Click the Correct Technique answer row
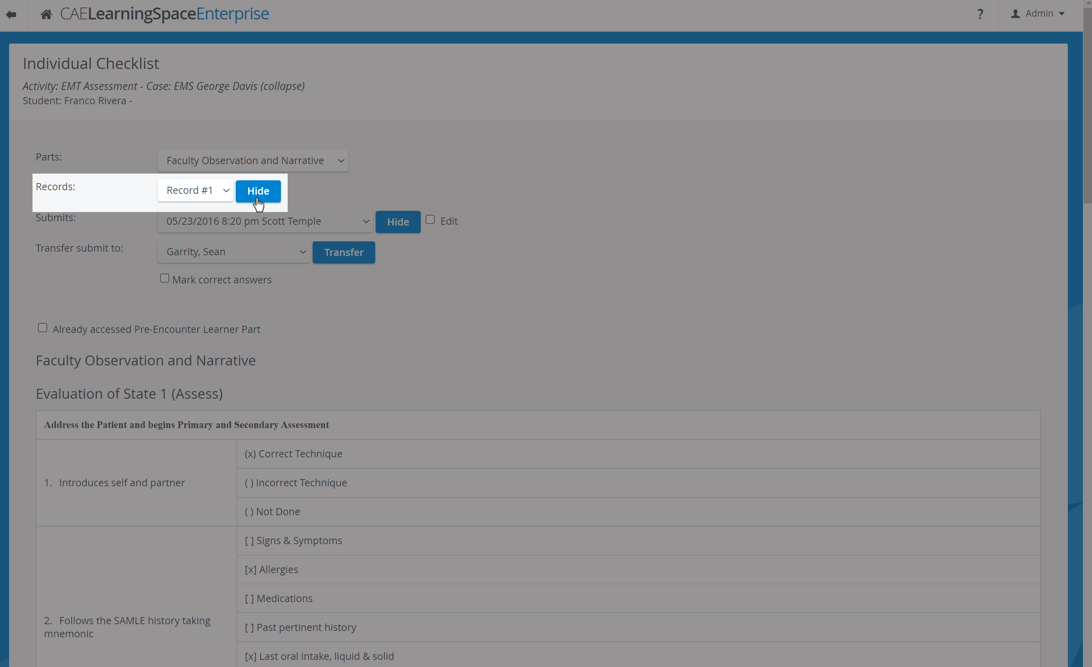Image resolution: width=1092 pixels, height=667 pixels. 638,454
